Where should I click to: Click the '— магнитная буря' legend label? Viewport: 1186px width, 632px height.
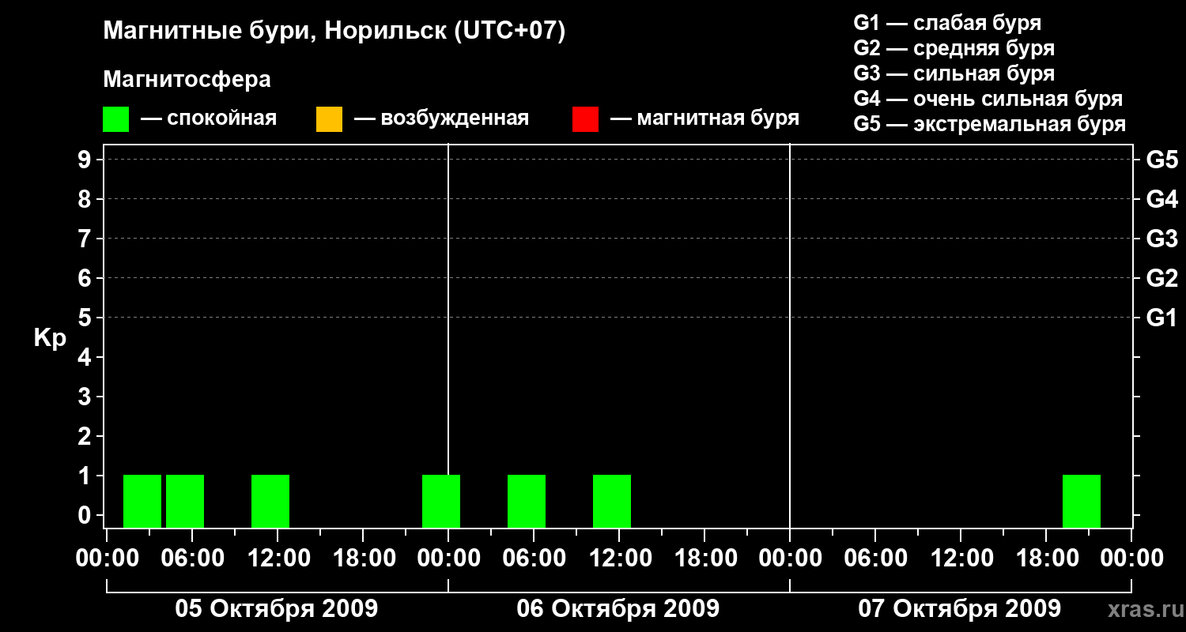pos(704,118)
